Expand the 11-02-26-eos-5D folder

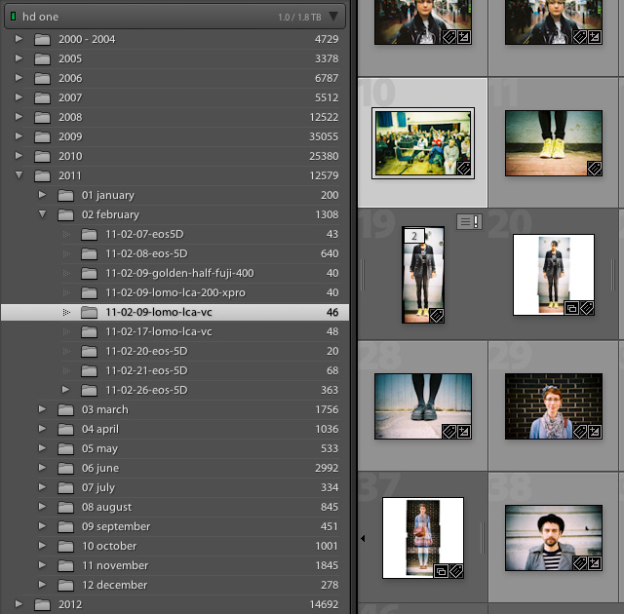pyautogui.click(x=65, y=389)
